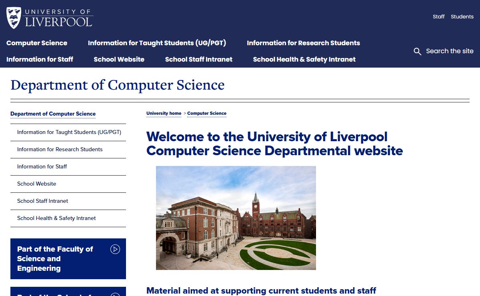Image resolution: width=480 pixels, height=296 pixels.
Task: Open School Health & Safety Intranet nav item
Action: pyautogui.click(x=304, y=59)
